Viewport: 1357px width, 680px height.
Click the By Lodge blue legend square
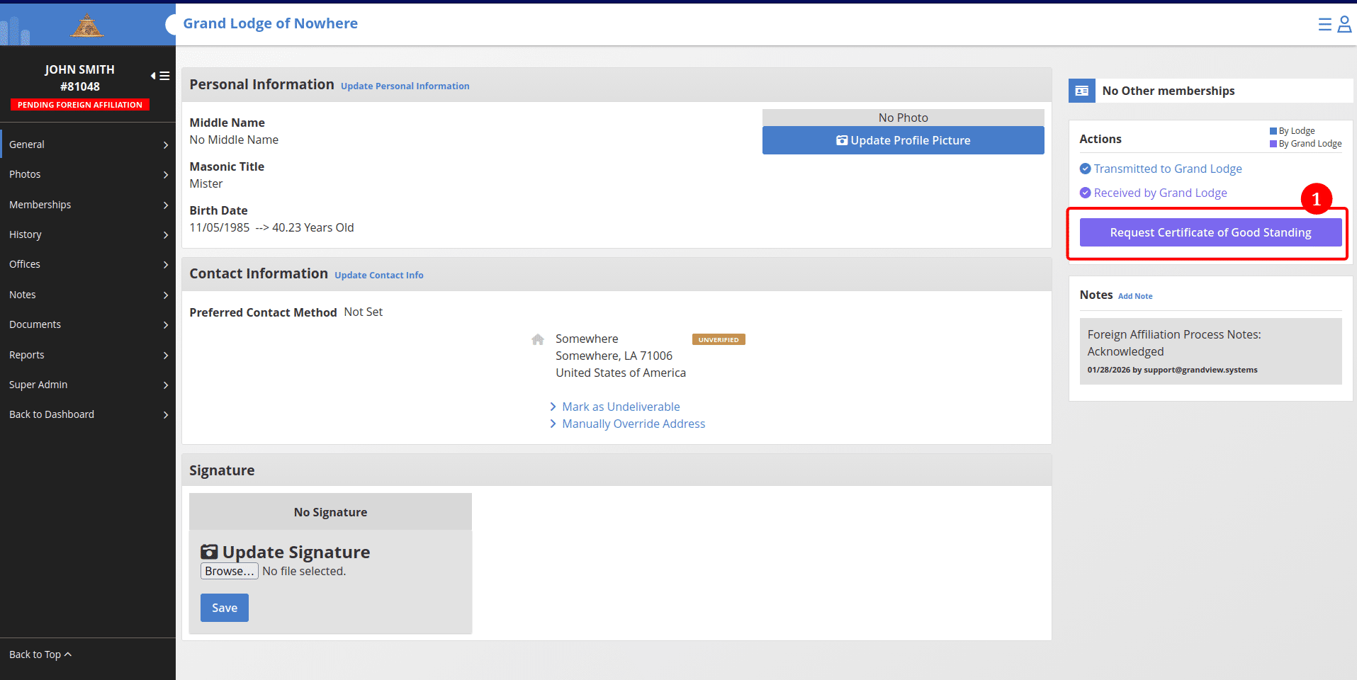click(x=1273, y=131)
